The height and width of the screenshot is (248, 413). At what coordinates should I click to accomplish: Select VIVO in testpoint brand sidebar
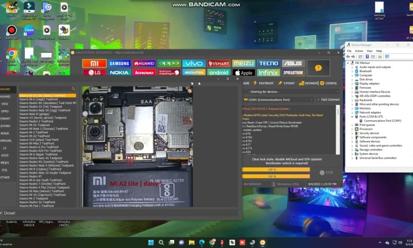click(x=5, y=104)
